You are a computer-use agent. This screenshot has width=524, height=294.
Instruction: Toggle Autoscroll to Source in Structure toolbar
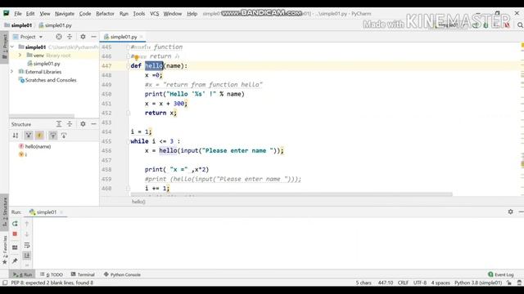click(x=52, y=136)
